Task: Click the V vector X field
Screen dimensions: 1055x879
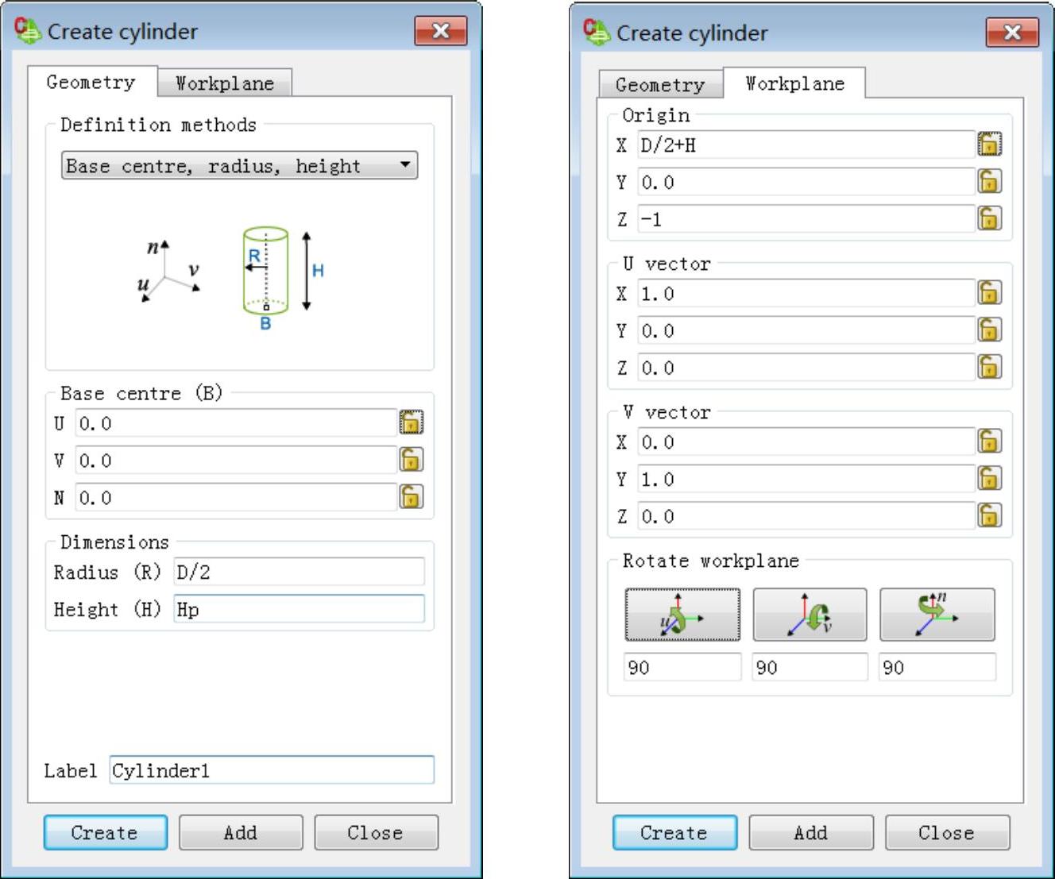Action: pyautogui.click(x=806, y=441)
